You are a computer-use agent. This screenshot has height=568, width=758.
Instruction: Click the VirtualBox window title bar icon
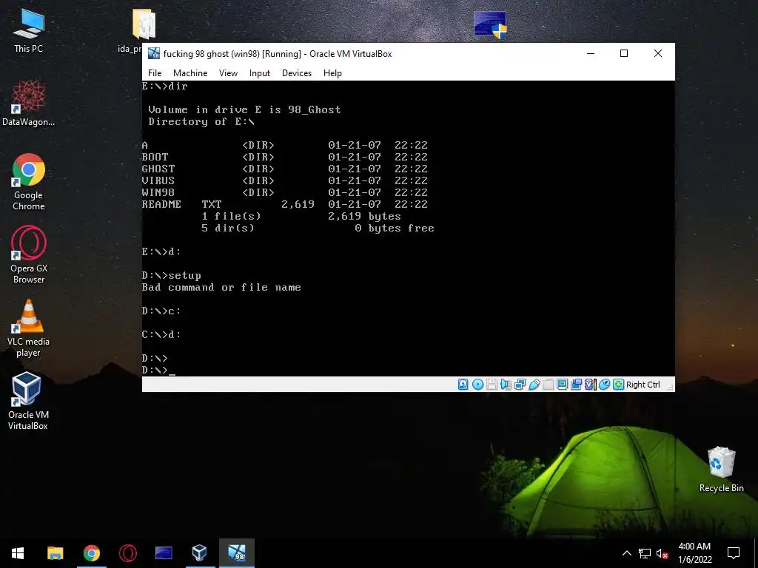(x=154, y=53)
